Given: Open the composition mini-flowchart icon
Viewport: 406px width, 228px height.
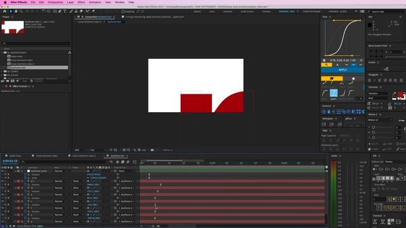Looking at the screenshot, I should coord(111,162).
